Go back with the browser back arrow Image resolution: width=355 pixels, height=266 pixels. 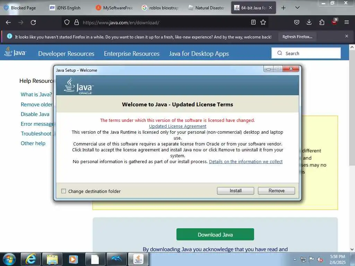pyautogui.click(x=8, y=23)
